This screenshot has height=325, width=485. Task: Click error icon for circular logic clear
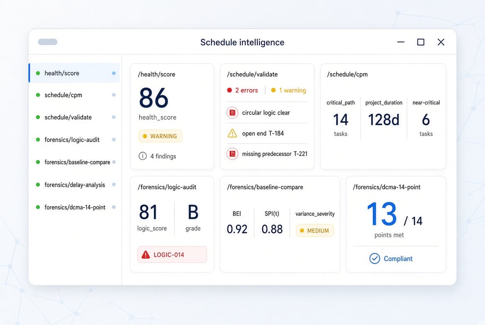click(232, 113)
